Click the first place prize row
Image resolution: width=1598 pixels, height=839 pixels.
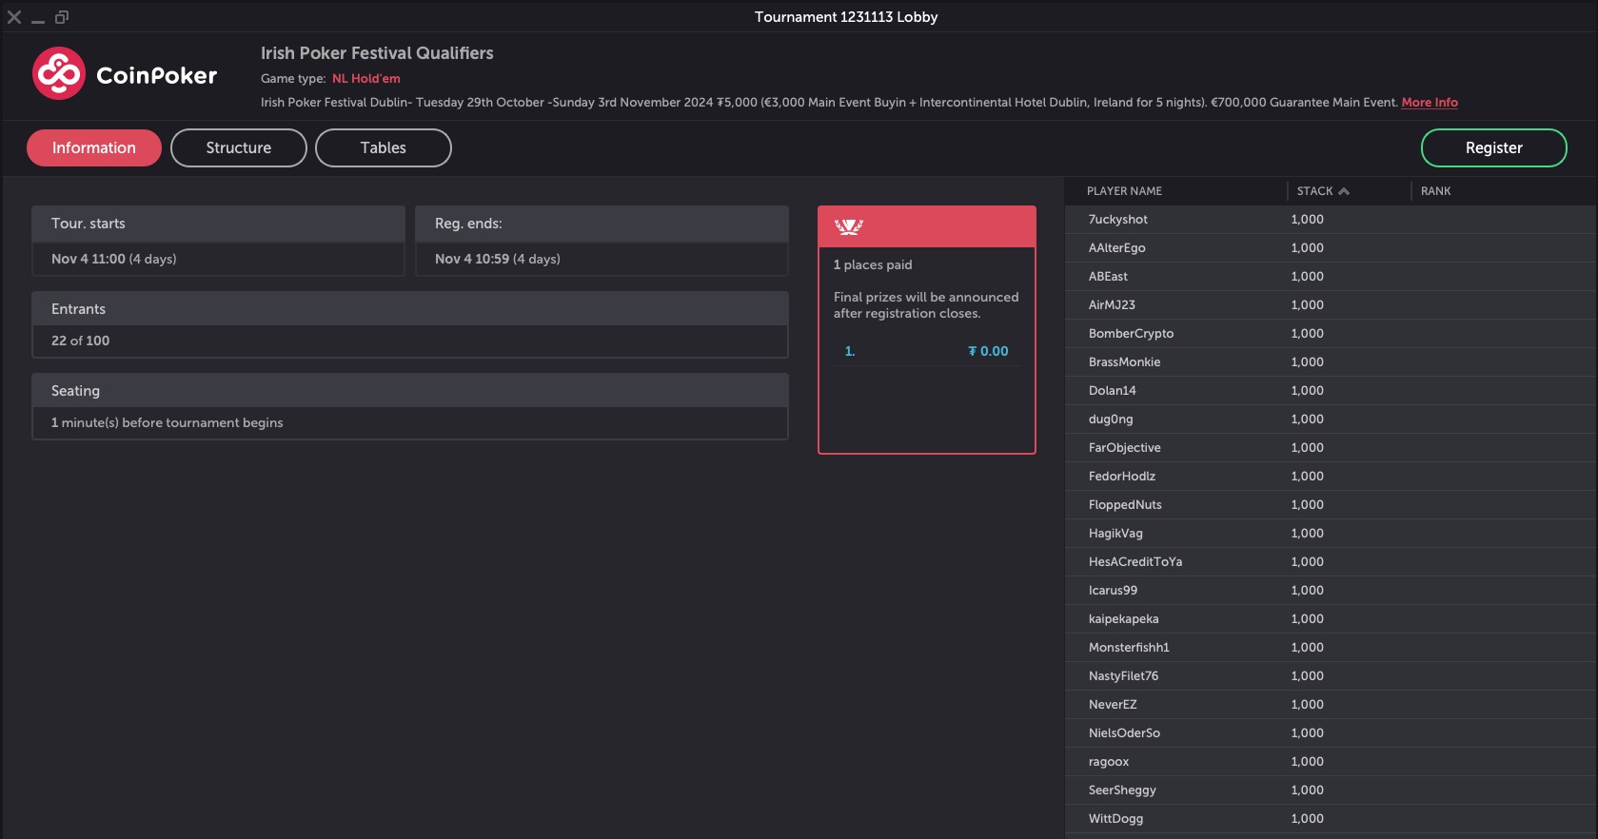pyautogui.click(x=926, y=351)
